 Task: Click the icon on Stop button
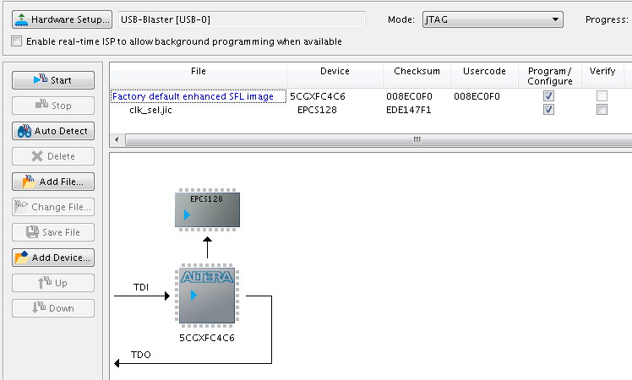coord(41,105)
